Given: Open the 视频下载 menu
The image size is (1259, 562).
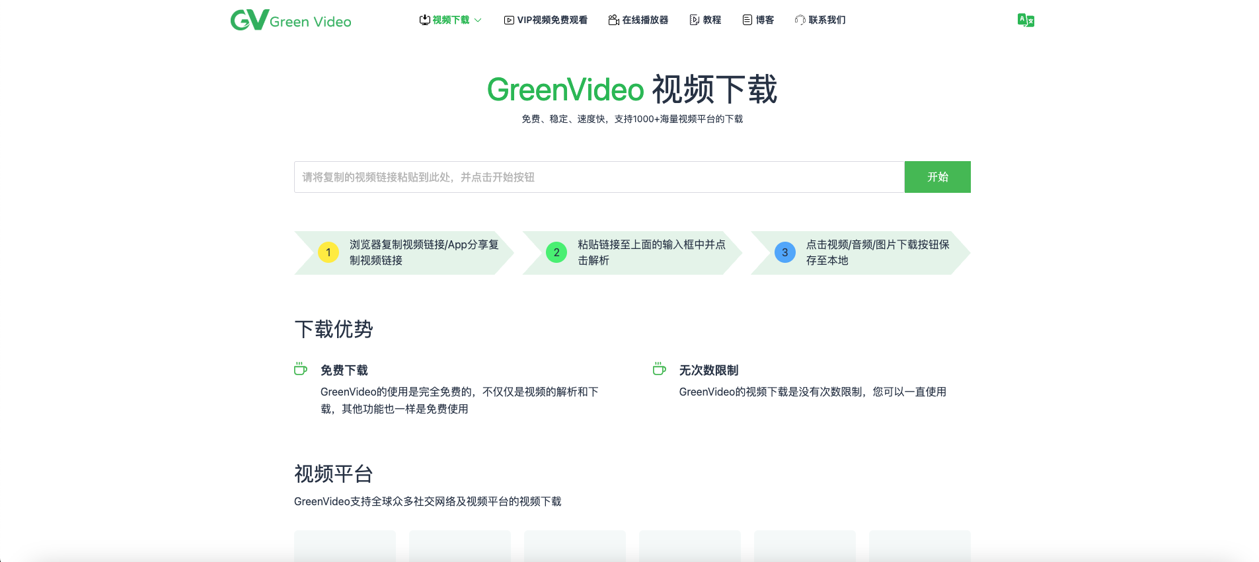Looking at the screenshot, I should [450, 20].
